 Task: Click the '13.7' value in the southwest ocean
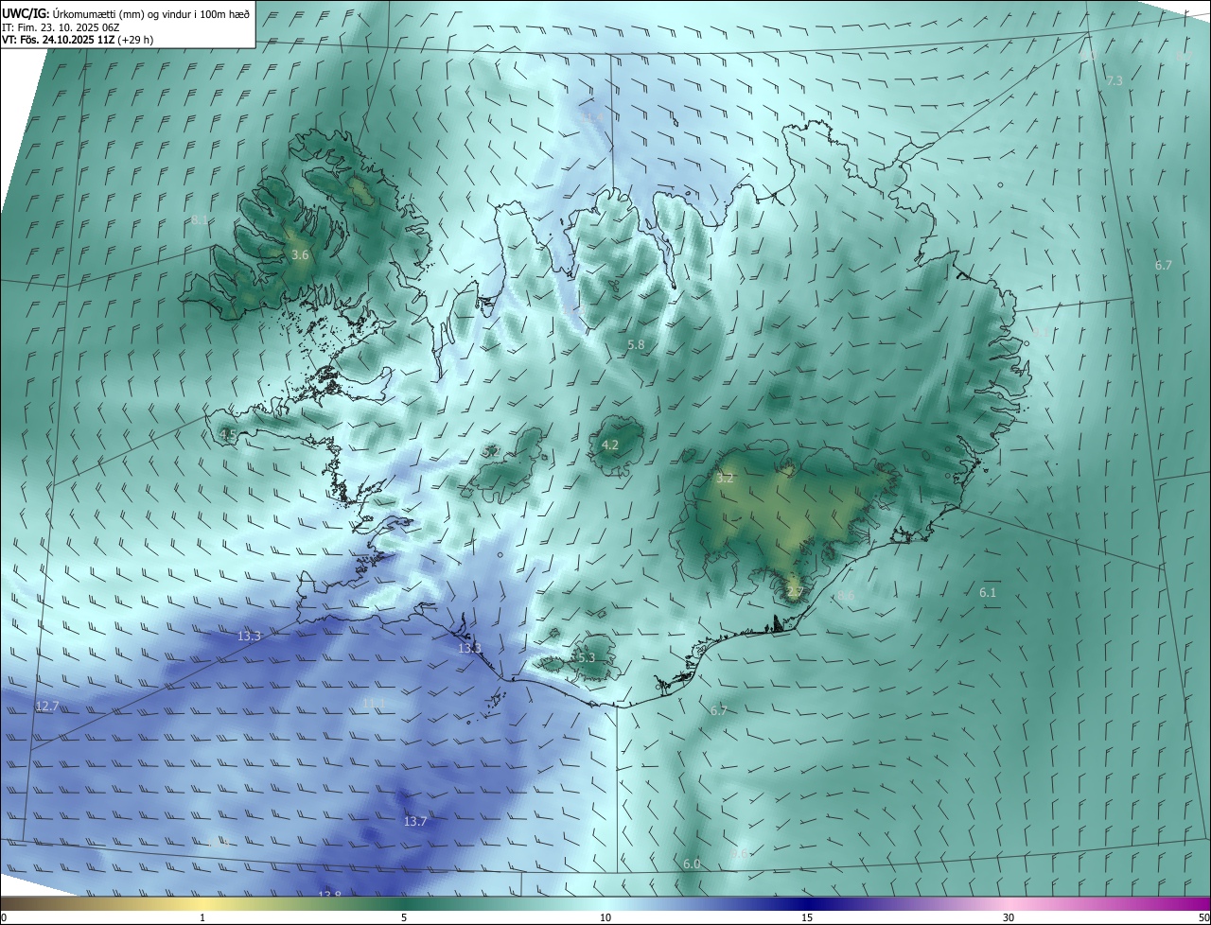click(415, 821)
